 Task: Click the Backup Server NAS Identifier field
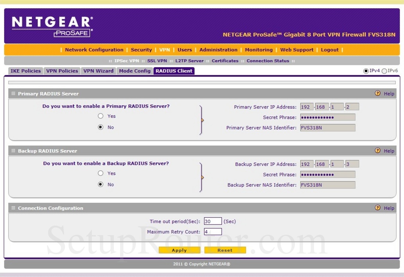(x=328, y=185)
